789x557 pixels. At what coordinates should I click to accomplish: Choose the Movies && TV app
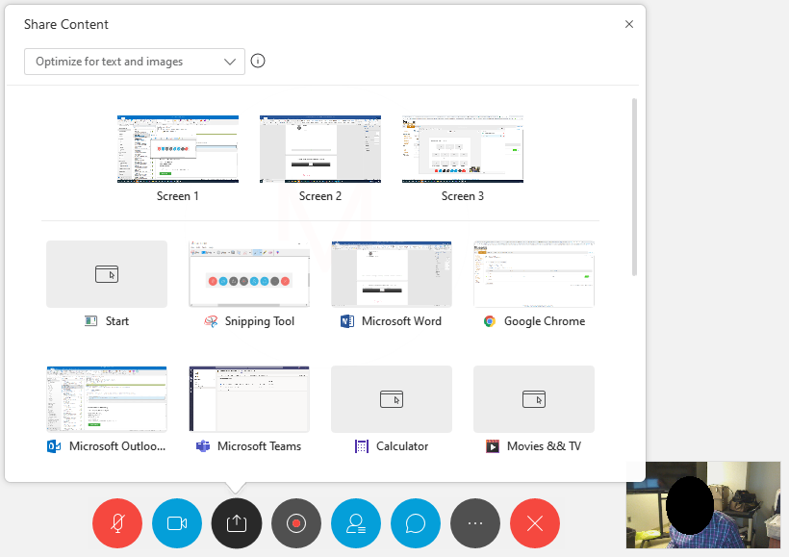pyautogui.click(x=534, y=399)
